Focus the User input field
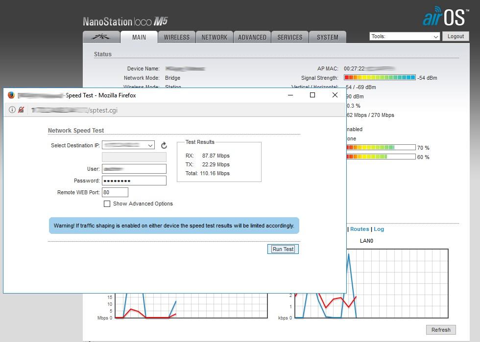 (134, 169)
